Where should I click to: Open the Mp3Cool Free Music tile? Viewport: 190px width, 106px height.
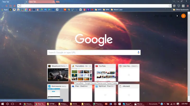click(105, 93)
